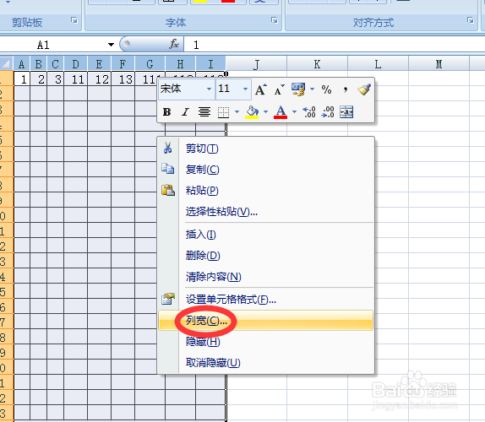Select column K header

tap(318, 64)
